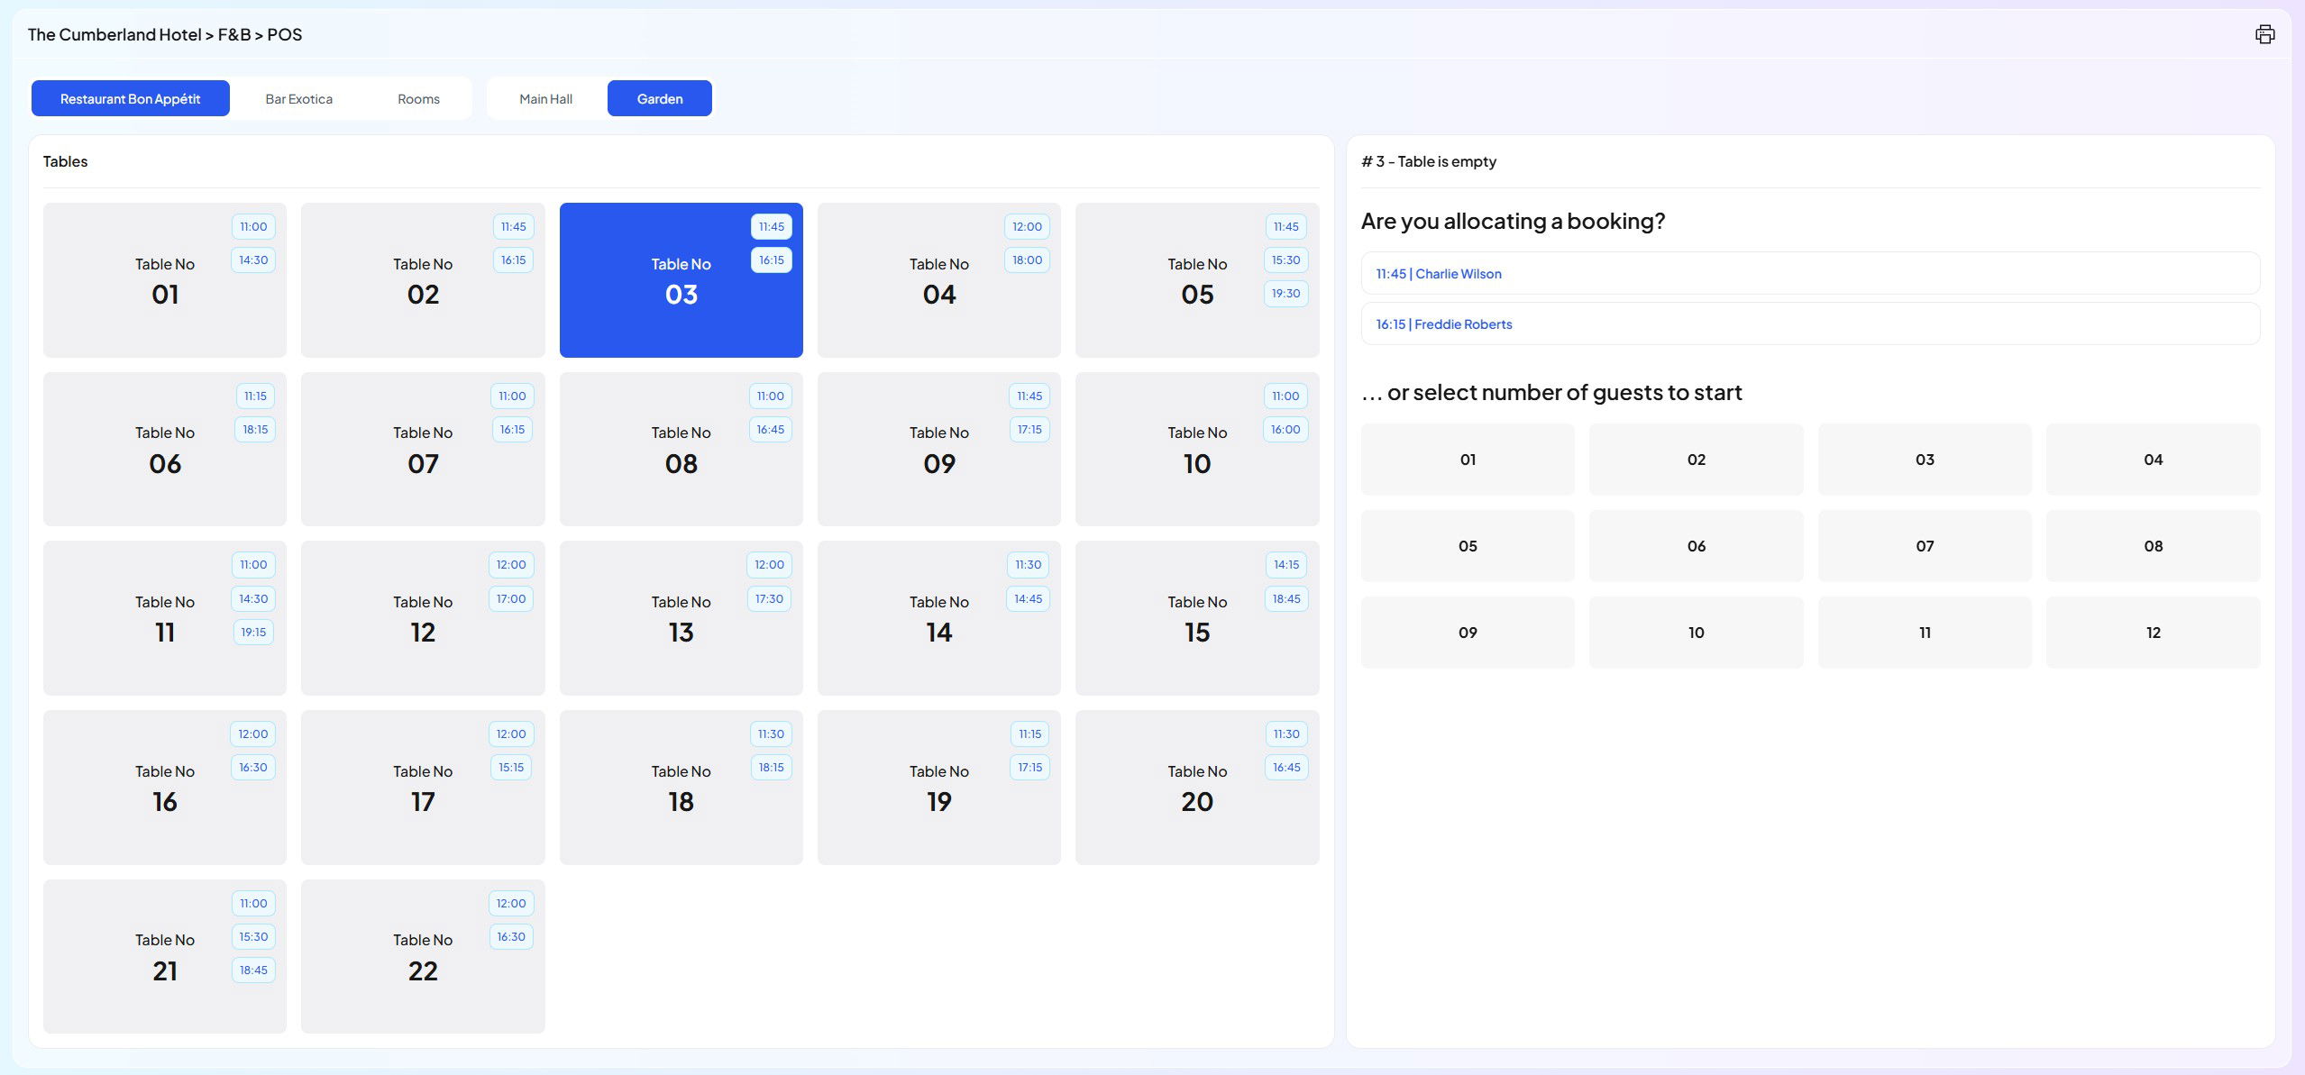
Task: Choose Restaurant Bon Appétit outlet
Action: [x=130, y=98]
